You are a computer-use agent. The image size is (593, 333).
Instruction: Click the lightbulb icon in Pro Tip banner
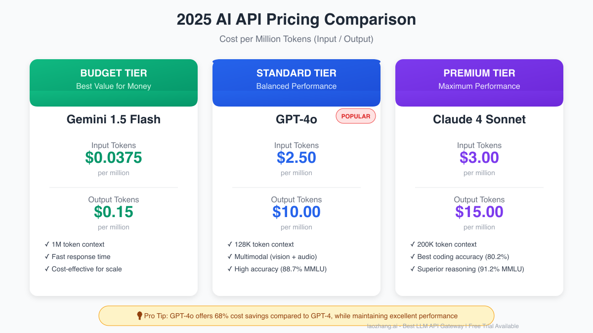pos(140,316)
